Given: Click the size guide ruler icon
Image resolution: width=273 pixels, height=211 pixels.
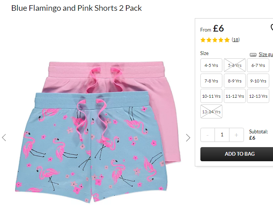Looking at the screenshot, I should 253,55.
